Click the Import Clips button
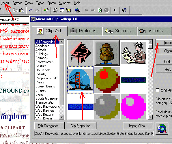Image resolution: width=172 pixels, height=144 pixels. pos(138,126)
